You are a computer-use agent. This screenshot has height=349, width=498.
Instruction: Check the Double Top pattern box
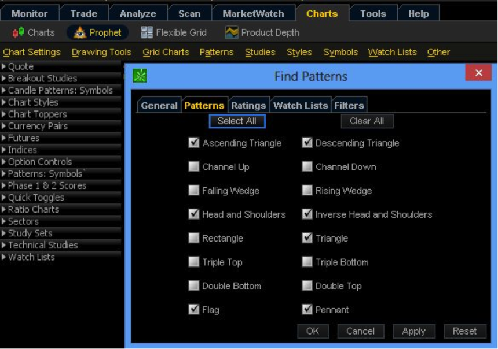pyautogui.click(x=307, y=285)
